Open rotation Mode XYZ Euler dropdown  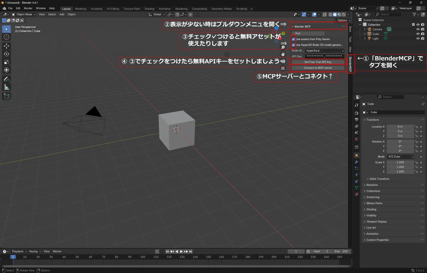(401, 157)
